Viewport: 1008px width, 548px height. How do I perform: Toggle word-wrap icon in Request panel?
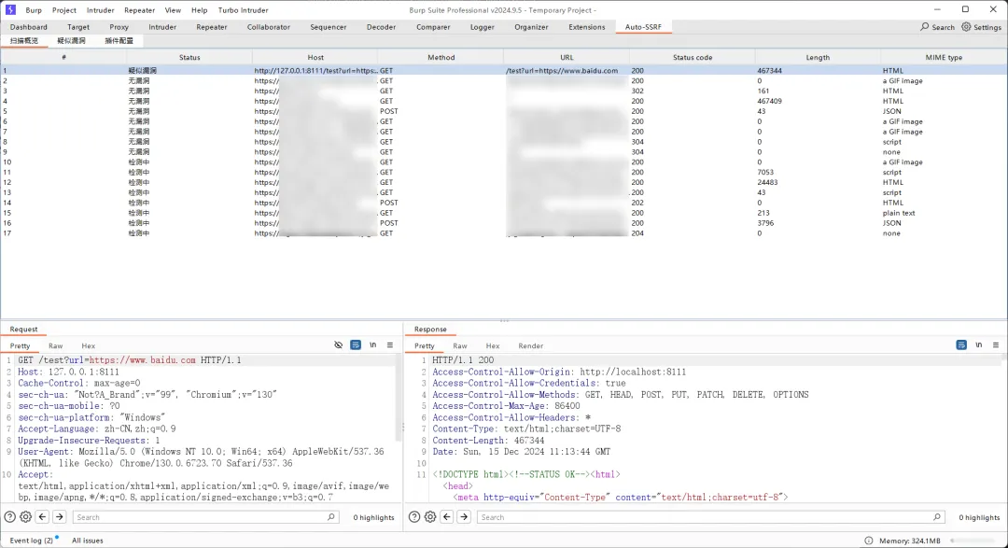click(356, 345)
